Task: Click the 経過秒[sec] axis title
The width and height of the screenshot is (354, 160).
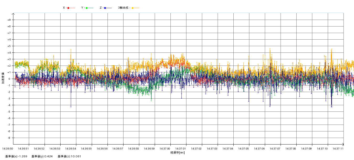Action: [178, 152]
